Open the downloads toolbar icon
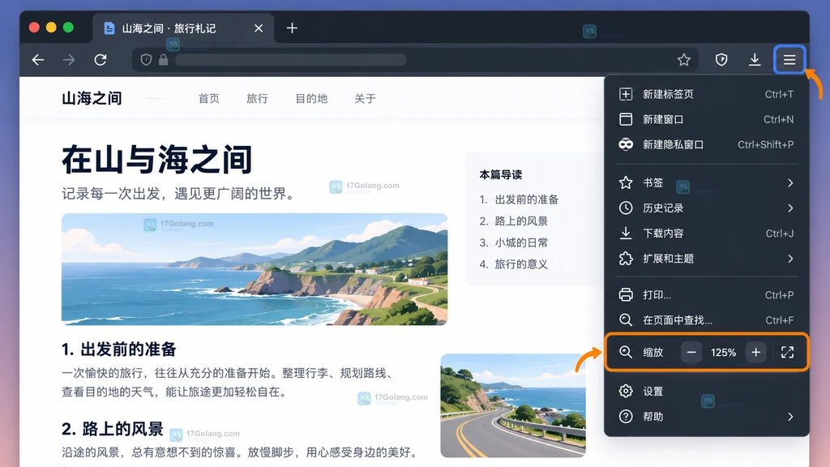The height and width of the screenshot is (467, 830). click(x=755, y=60)
